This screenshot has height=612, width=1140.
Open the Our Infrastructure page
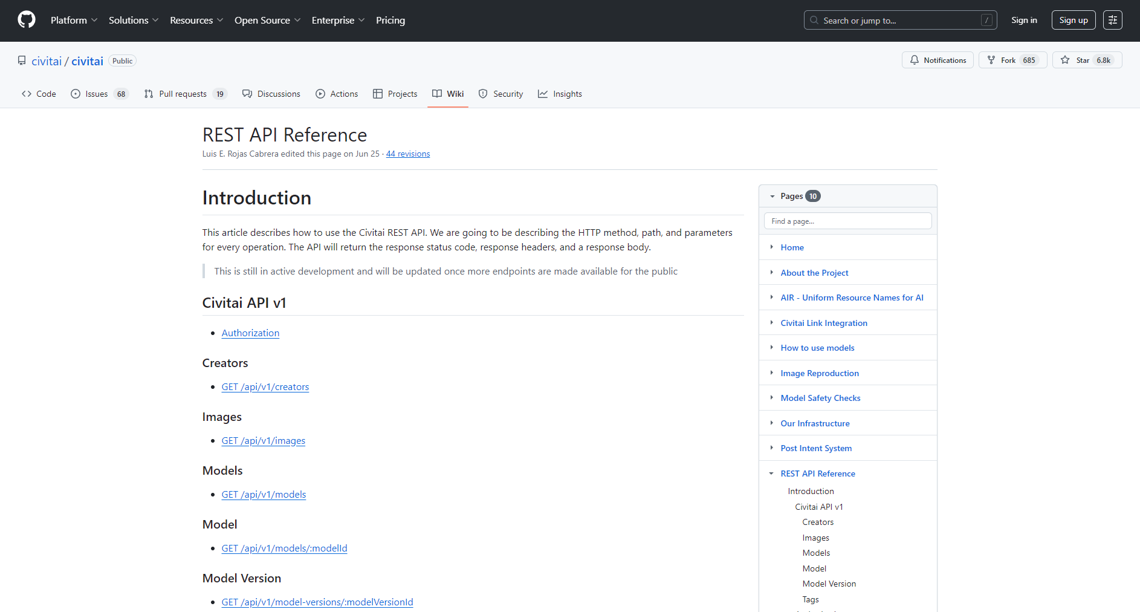pos(815,423)
